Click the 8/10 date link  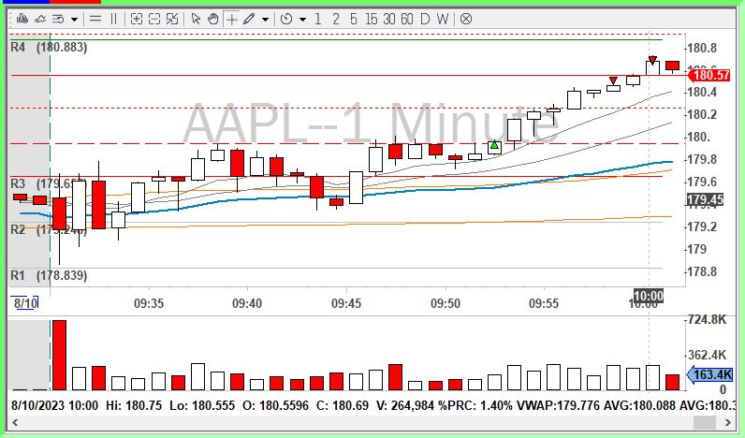[25, 303]
